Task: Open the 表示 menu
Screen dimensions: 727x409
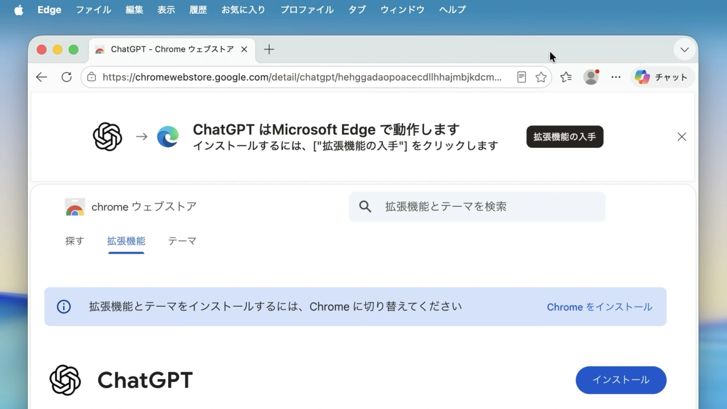Action: [166, 10]
